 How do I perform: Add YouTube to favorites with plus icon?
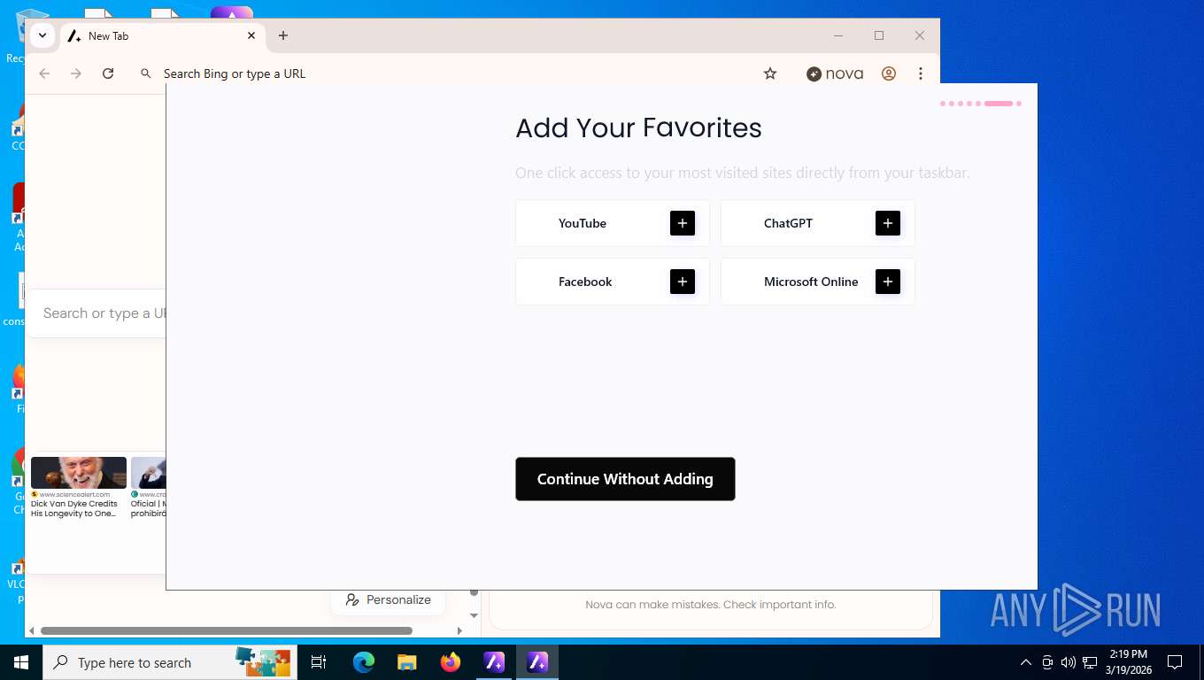683,223
